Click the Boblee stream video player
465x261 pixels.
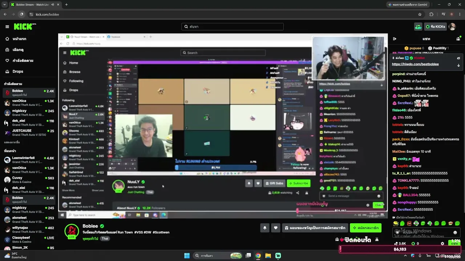(x=223, y=126)
